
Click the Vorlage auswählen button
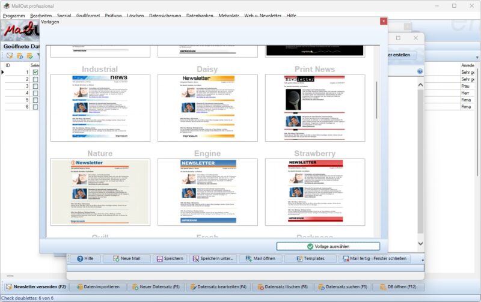(x=328, y=246)
